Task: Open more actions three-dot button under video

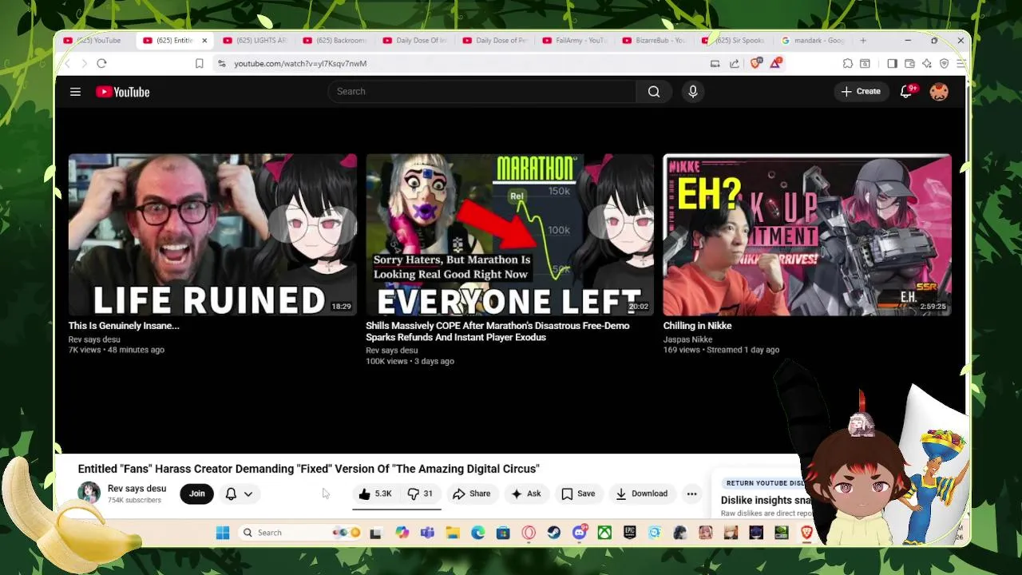Action: [692, 494]
